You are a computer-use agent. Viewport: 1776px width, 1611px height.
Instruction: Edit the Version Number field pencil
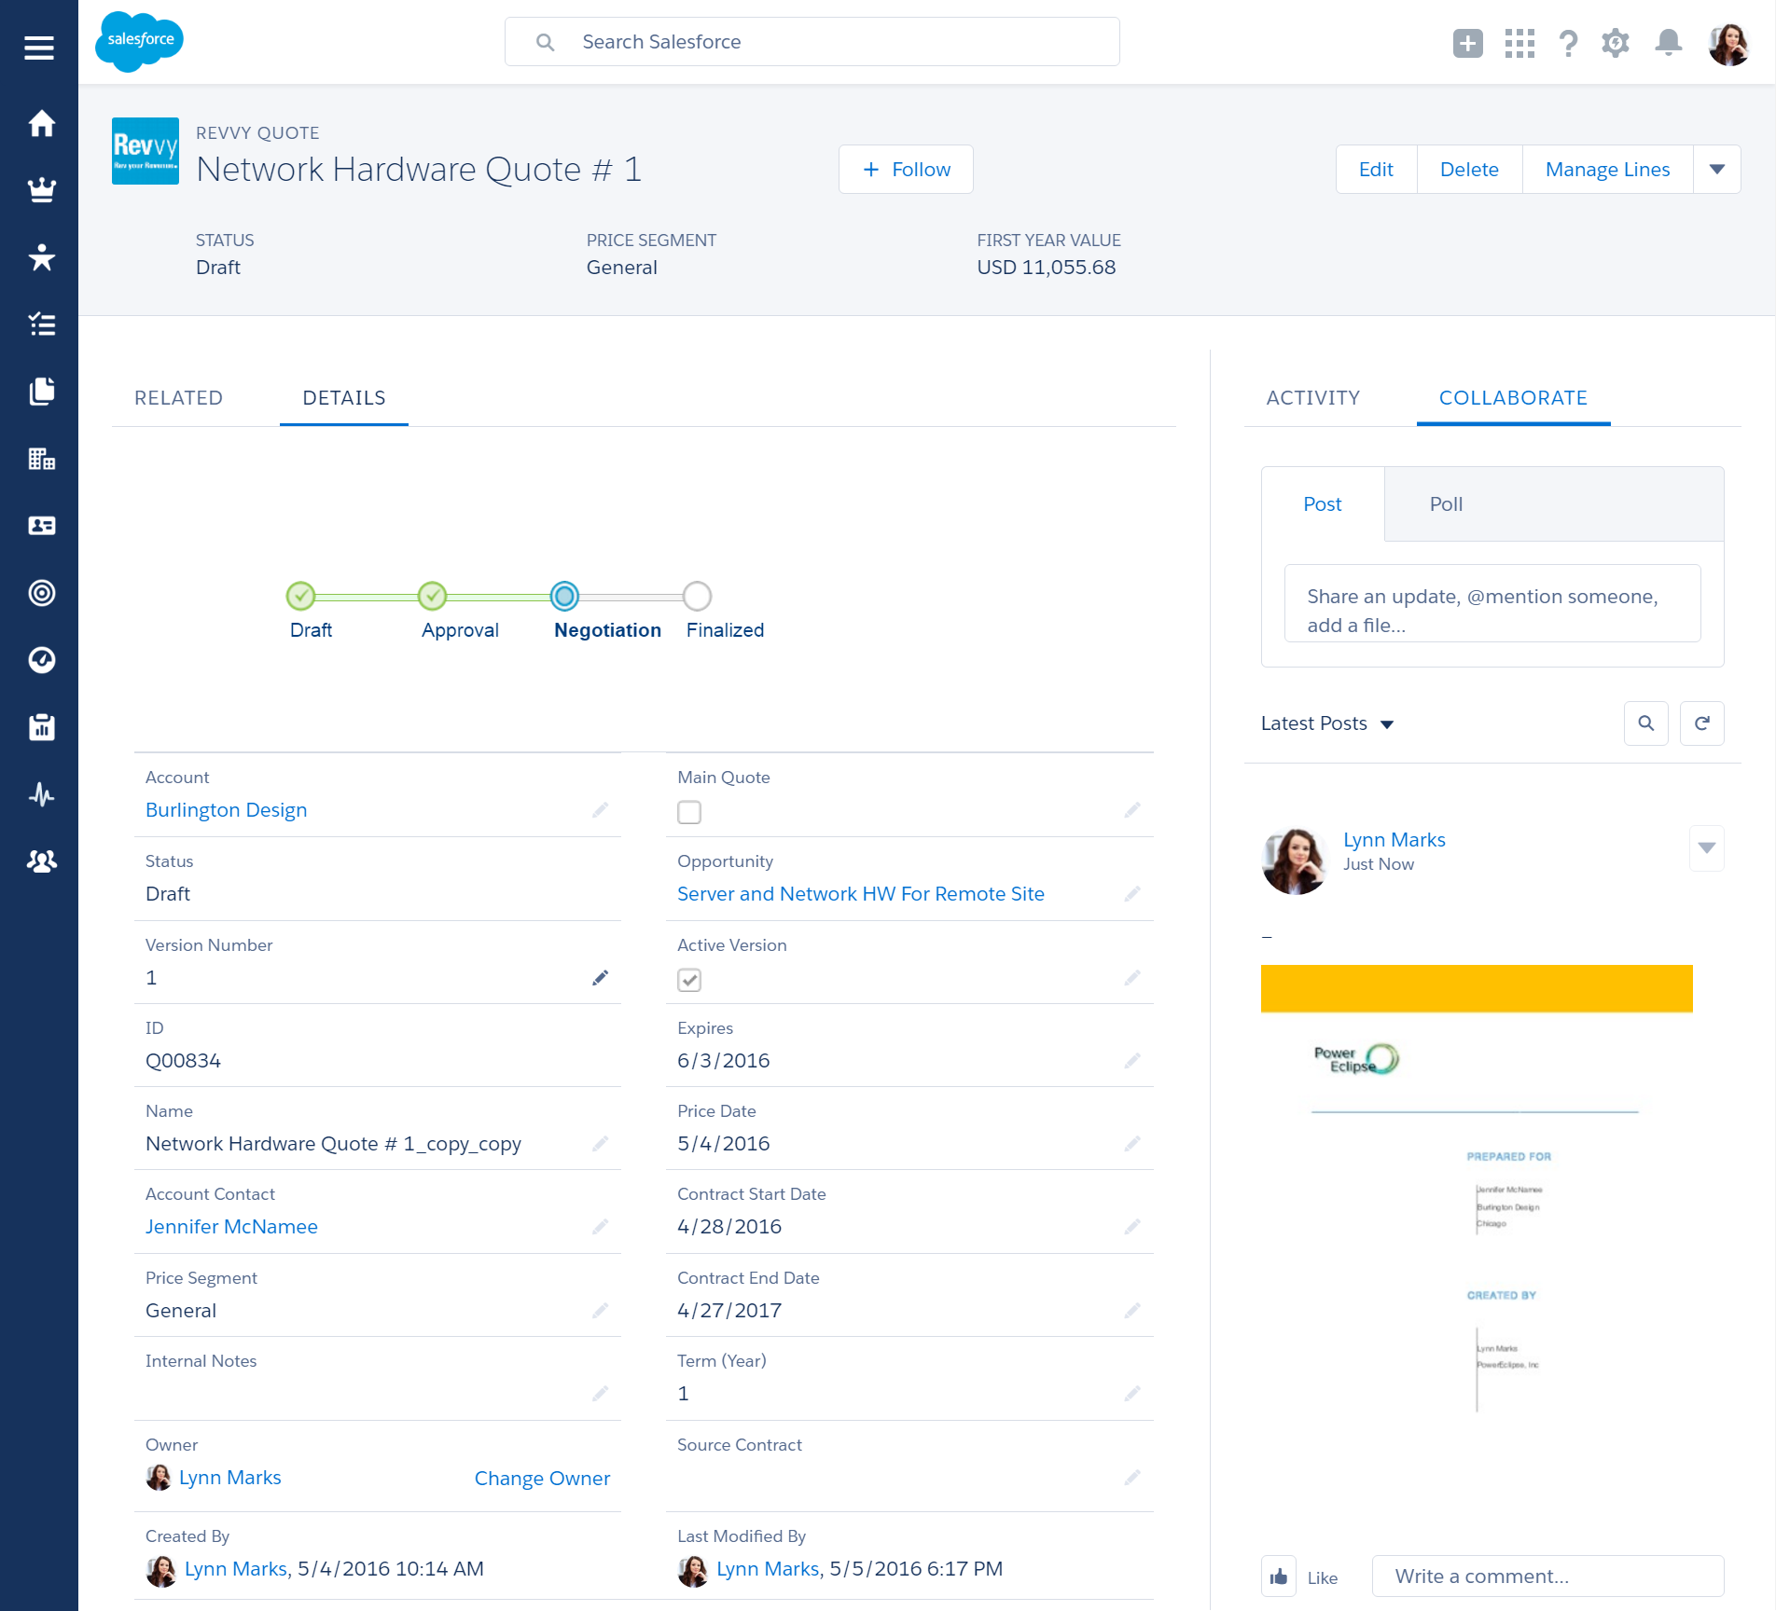[600, 977]
